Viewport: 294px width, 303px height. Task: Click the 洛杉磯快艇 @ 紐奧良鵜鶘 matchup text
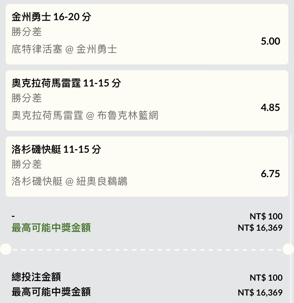tap(69, 181)
